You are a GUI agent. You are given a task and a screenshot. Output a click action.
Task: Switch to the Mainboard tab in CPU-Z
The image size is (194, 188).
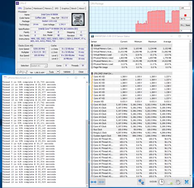(x=38, y=8)
